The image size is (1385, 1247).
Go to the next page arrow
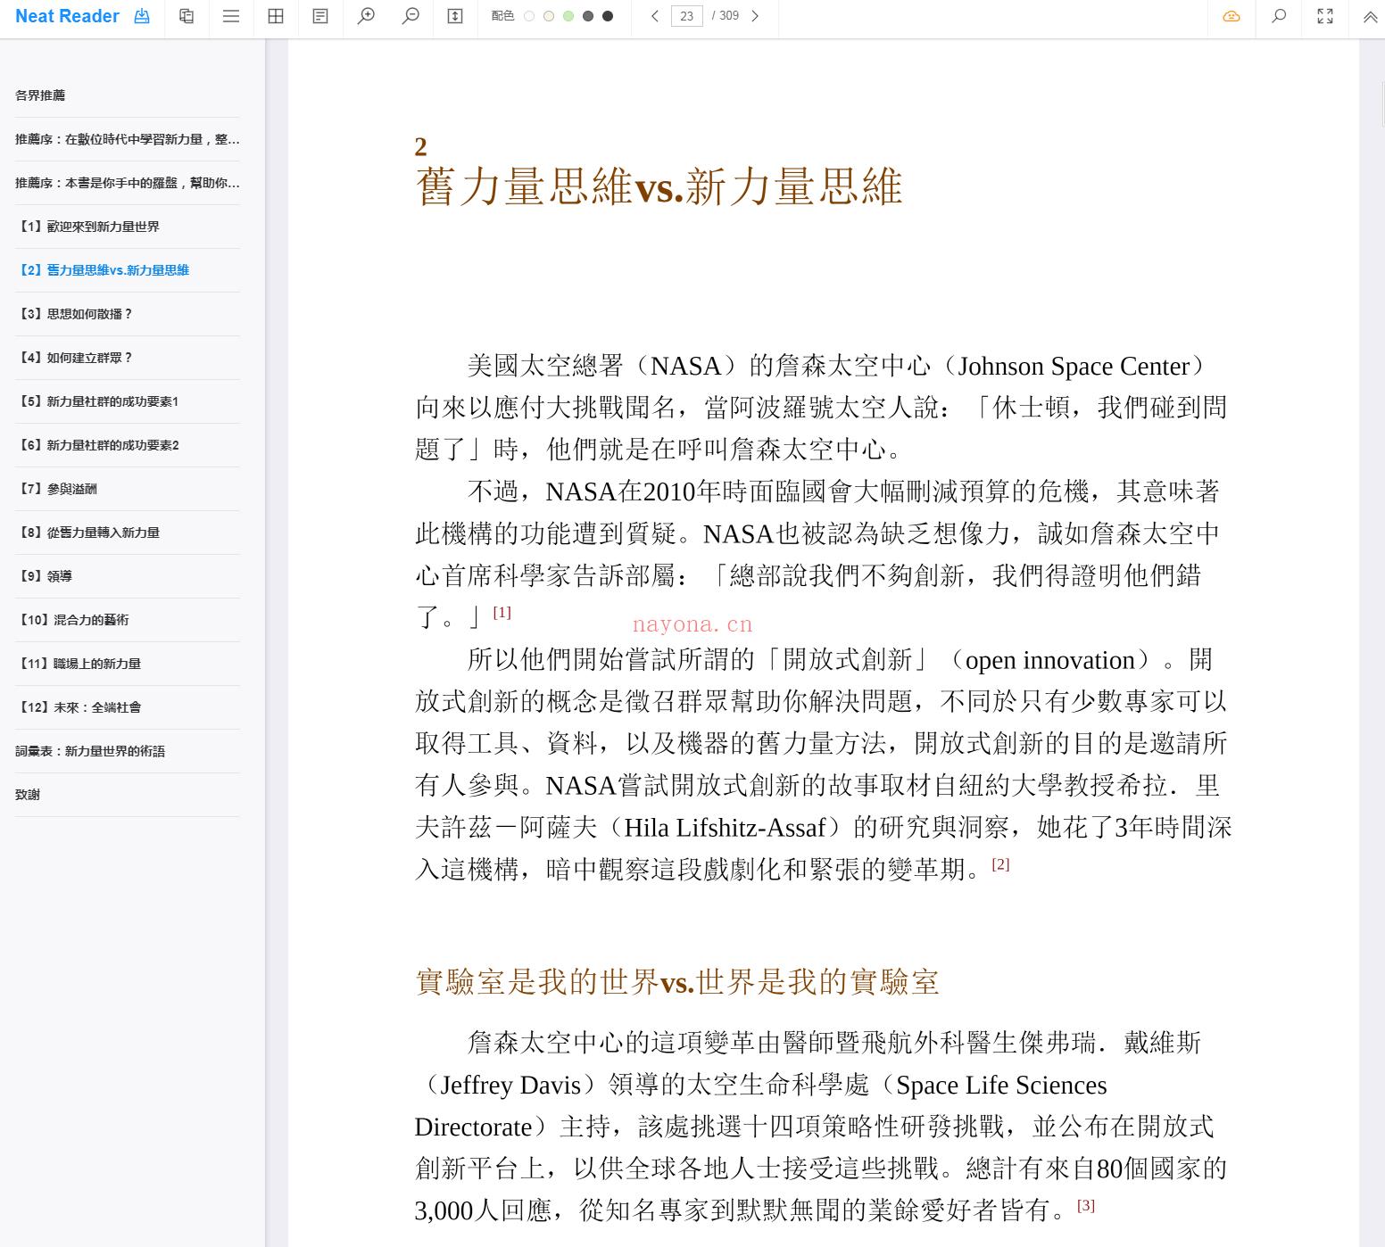pyautogui.click(x=755, y=16)
